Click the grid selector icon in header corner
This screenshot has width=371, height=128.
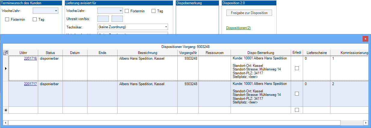point(6,53)
